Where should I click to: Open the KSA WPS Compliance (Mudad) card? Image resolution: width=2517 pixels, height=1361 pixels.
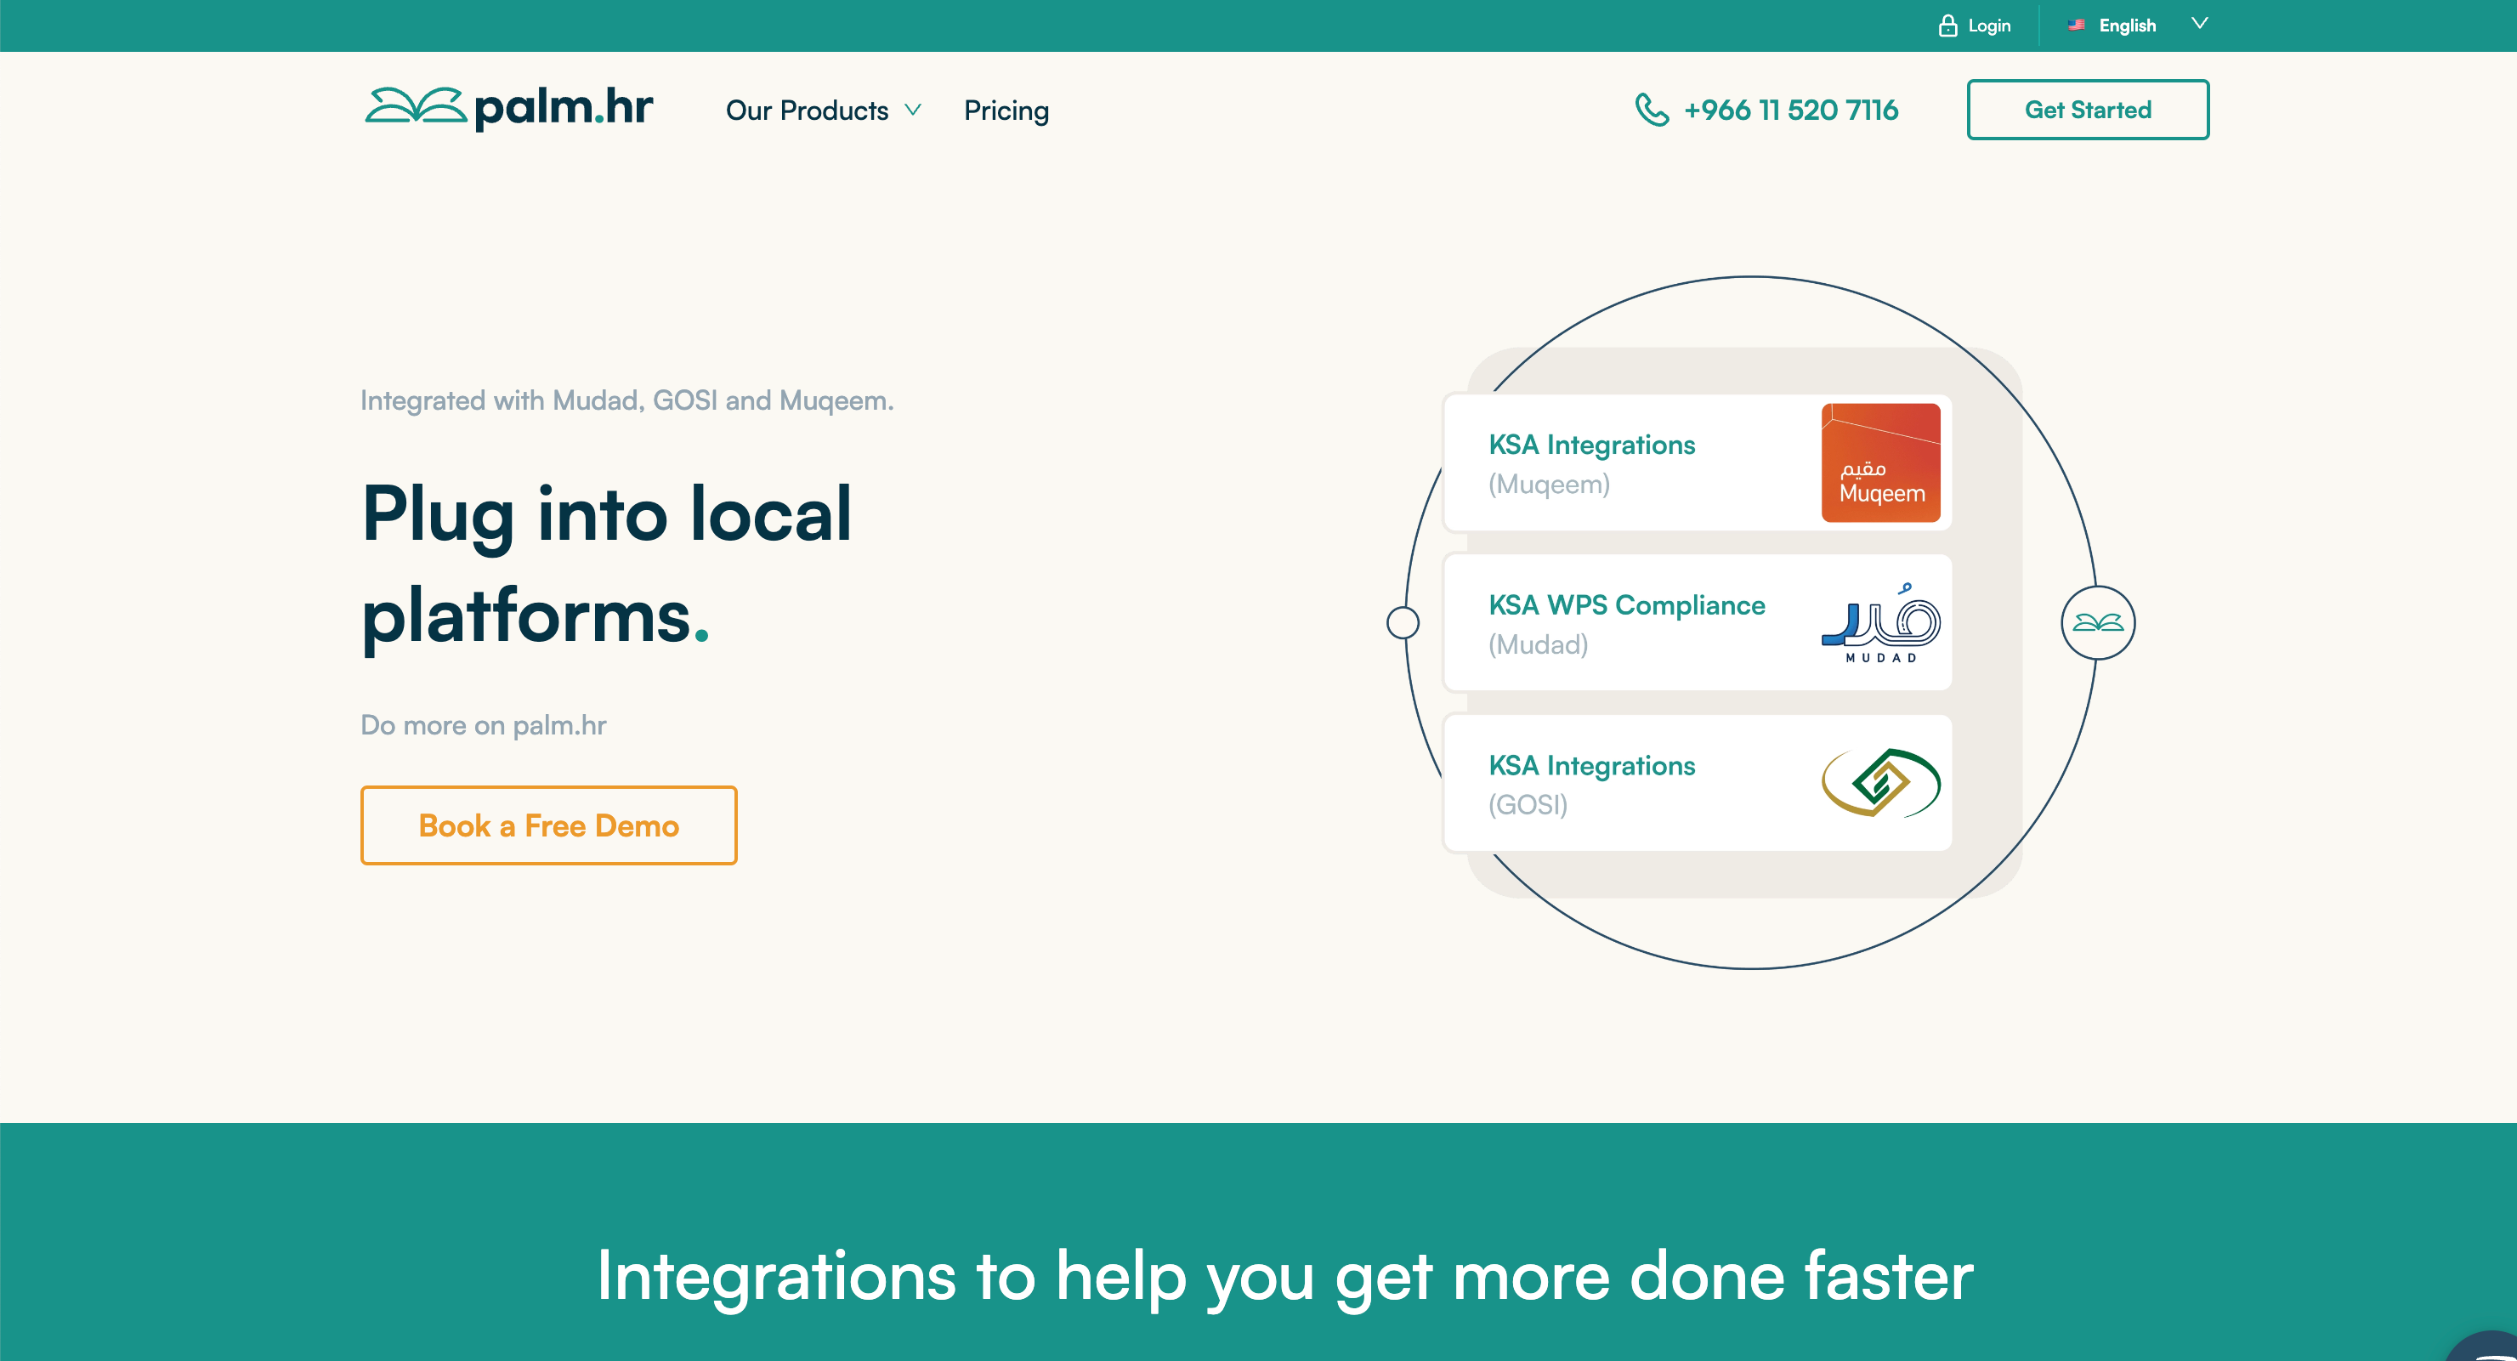coord(1698,622)
